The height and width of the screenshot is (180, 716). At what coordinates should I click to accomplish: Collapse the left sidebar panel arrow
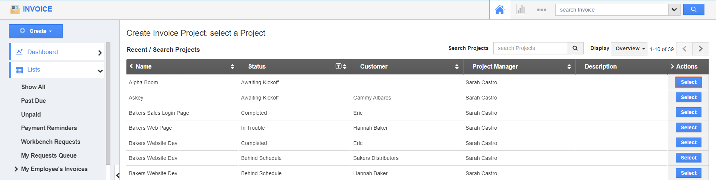pos(117,175)
